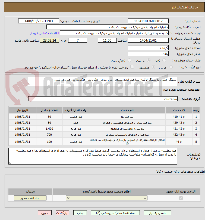Click the پاسخ به نیاز button
Screen dimensions: 205x220
tap(157, 213)
